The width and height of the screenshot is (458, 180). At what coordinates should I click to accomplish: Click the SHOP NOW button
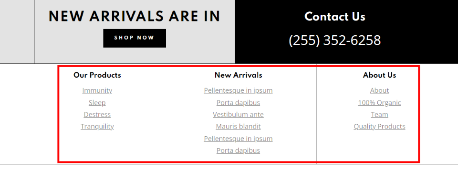tap(135, 38)
